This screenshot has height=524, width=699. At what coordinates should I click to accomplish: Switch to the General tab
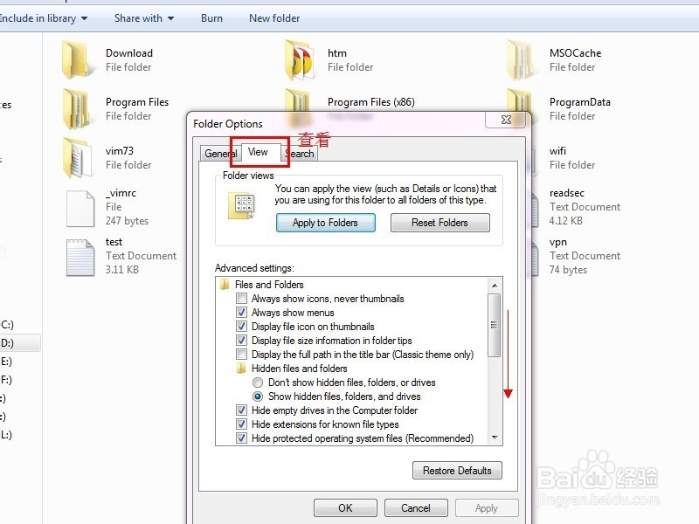pyautogui.click(x=220, y=154)
